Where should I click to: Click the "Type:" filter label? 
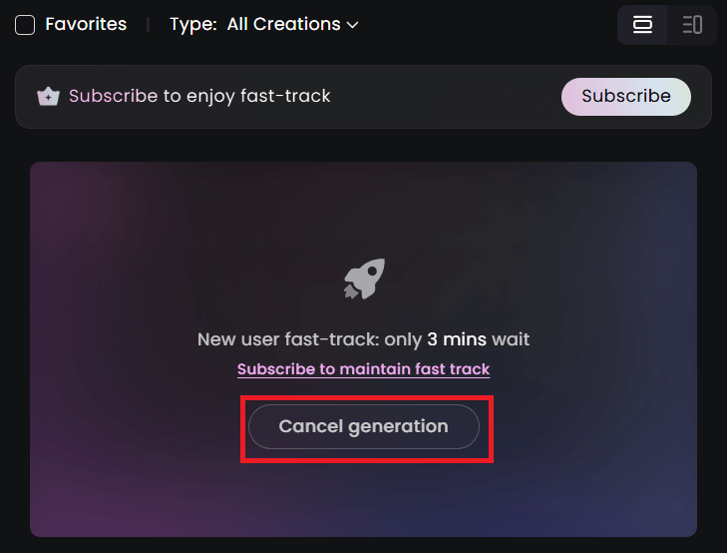pos(193,25)
